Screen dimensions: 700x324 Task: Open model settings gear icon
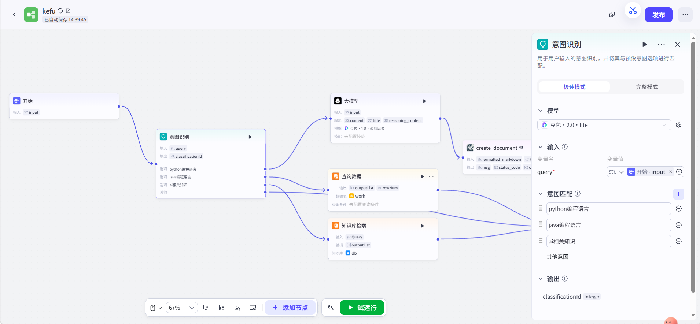click(679, 125)
